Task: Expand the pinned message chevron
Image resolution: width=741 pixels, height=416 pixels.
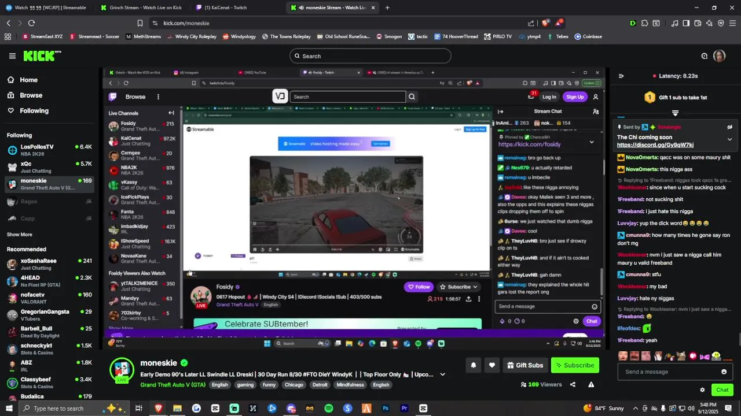Action: pos(729,139)
